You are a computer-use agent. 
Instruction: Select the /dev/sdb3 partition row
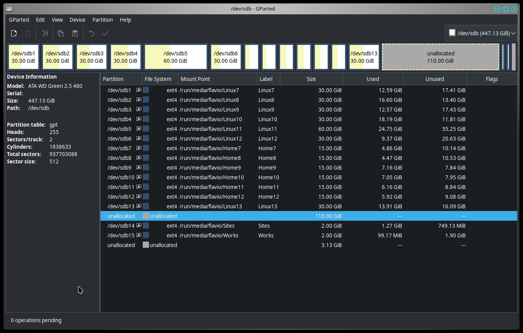point(309,110)
